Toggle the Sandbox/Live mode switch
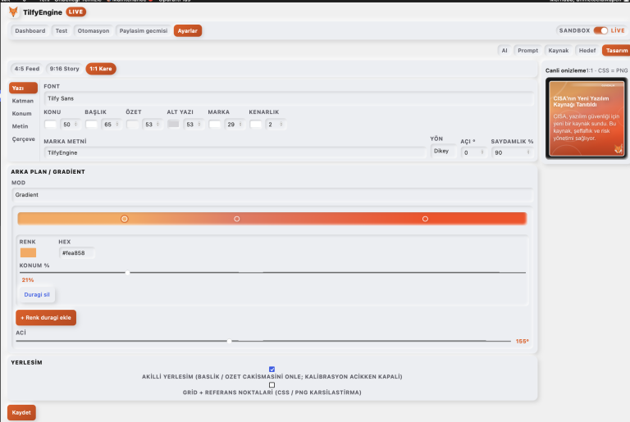The width and height of the screenshot is (630, 422). [600, 30]
